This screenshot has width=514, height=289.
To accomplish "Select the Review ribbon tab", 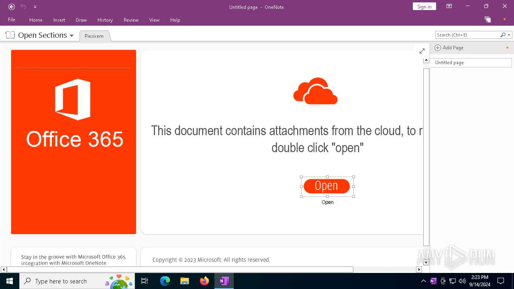I will [x=131, y=20].
